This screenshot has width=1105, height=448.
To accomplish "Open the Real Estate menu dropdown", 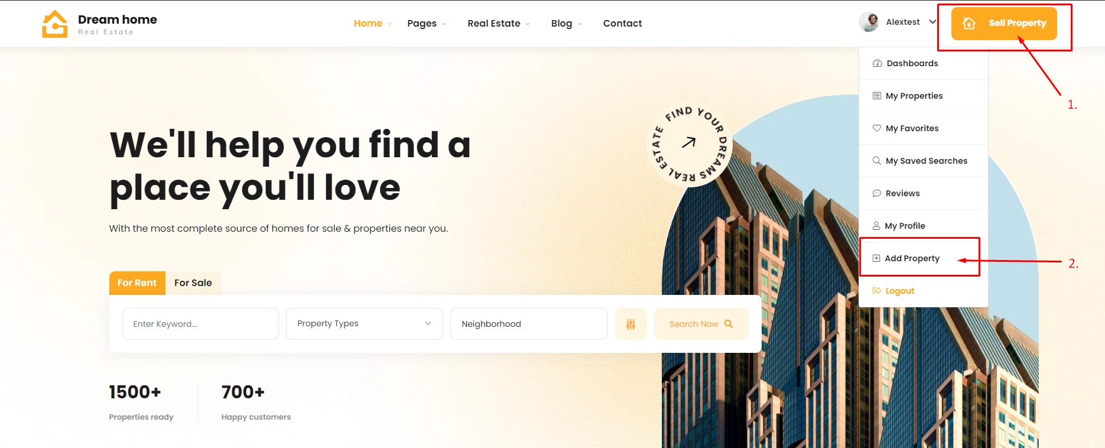I will point(499,24).
